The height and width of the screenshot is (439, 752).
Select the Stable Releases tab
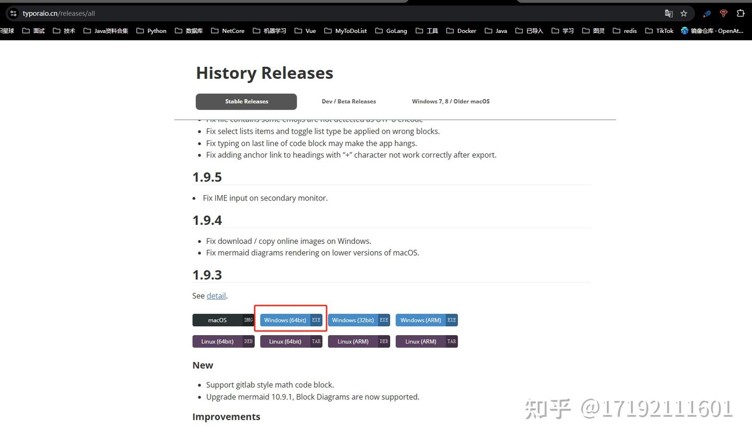click(246, 101)
